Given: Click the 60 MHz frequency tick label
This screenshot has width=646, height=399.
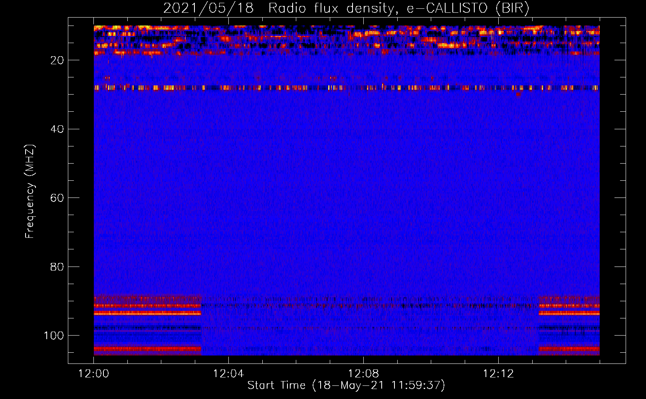Looking at the screenshot, I should [57, 198].
